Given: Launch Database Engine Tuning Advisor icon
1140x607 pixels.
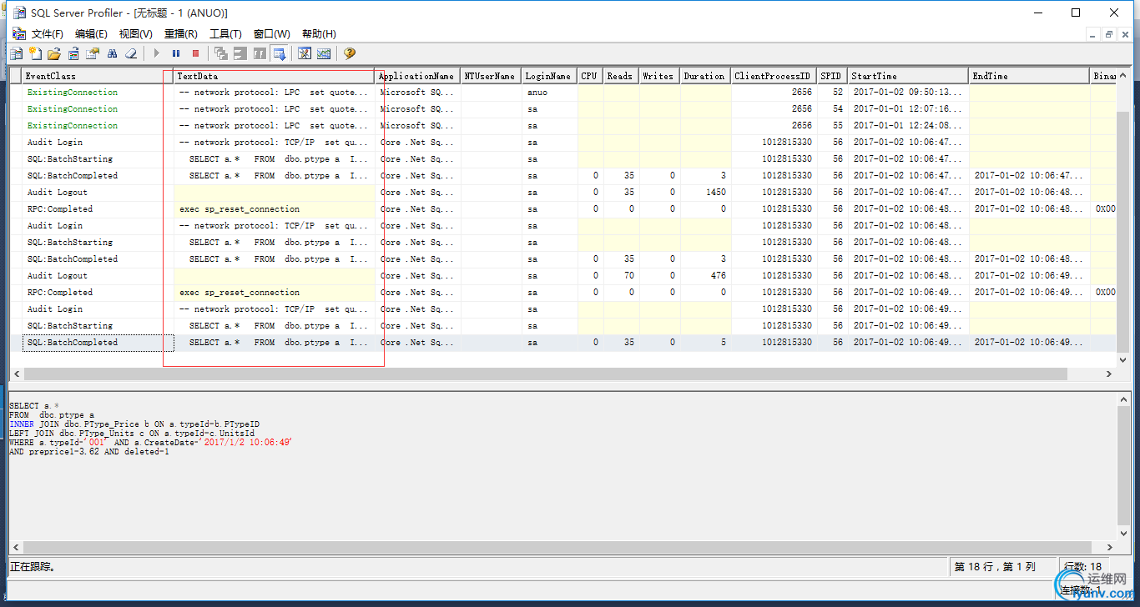Looking at the screenshot, I should pyautogui.click(x=305, y=53).
